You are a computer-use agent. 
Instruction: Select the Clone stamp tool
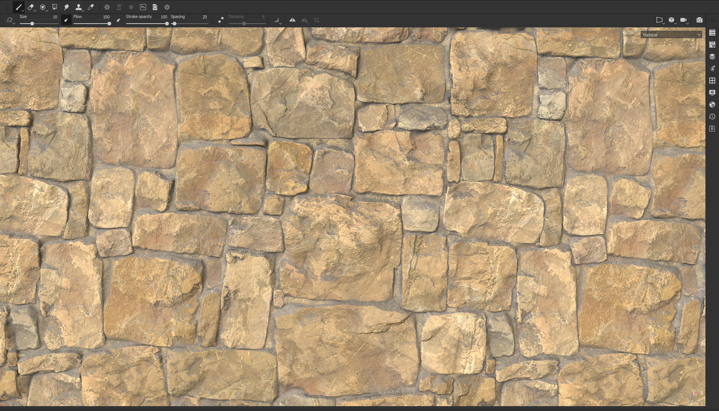[x=79, y=7]
